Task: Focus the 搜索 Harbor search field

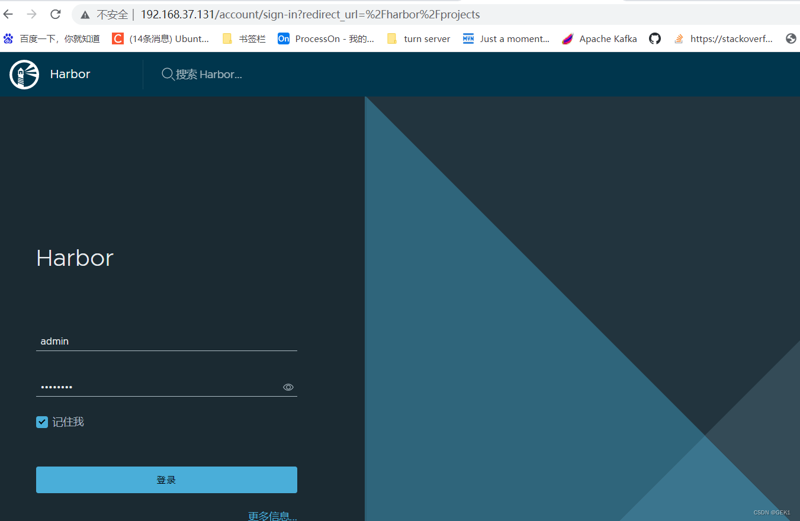Action: 209,74
